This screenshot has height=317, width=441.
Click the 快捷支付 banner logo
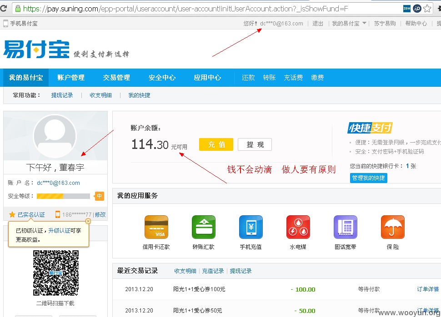[x=370, y=128]
